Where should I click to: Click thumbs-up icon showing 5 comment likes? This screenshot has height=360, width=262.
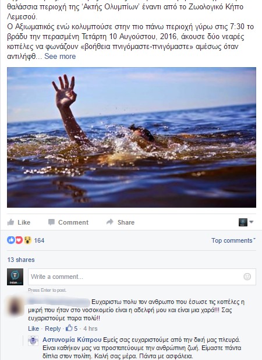click(69, 328)
